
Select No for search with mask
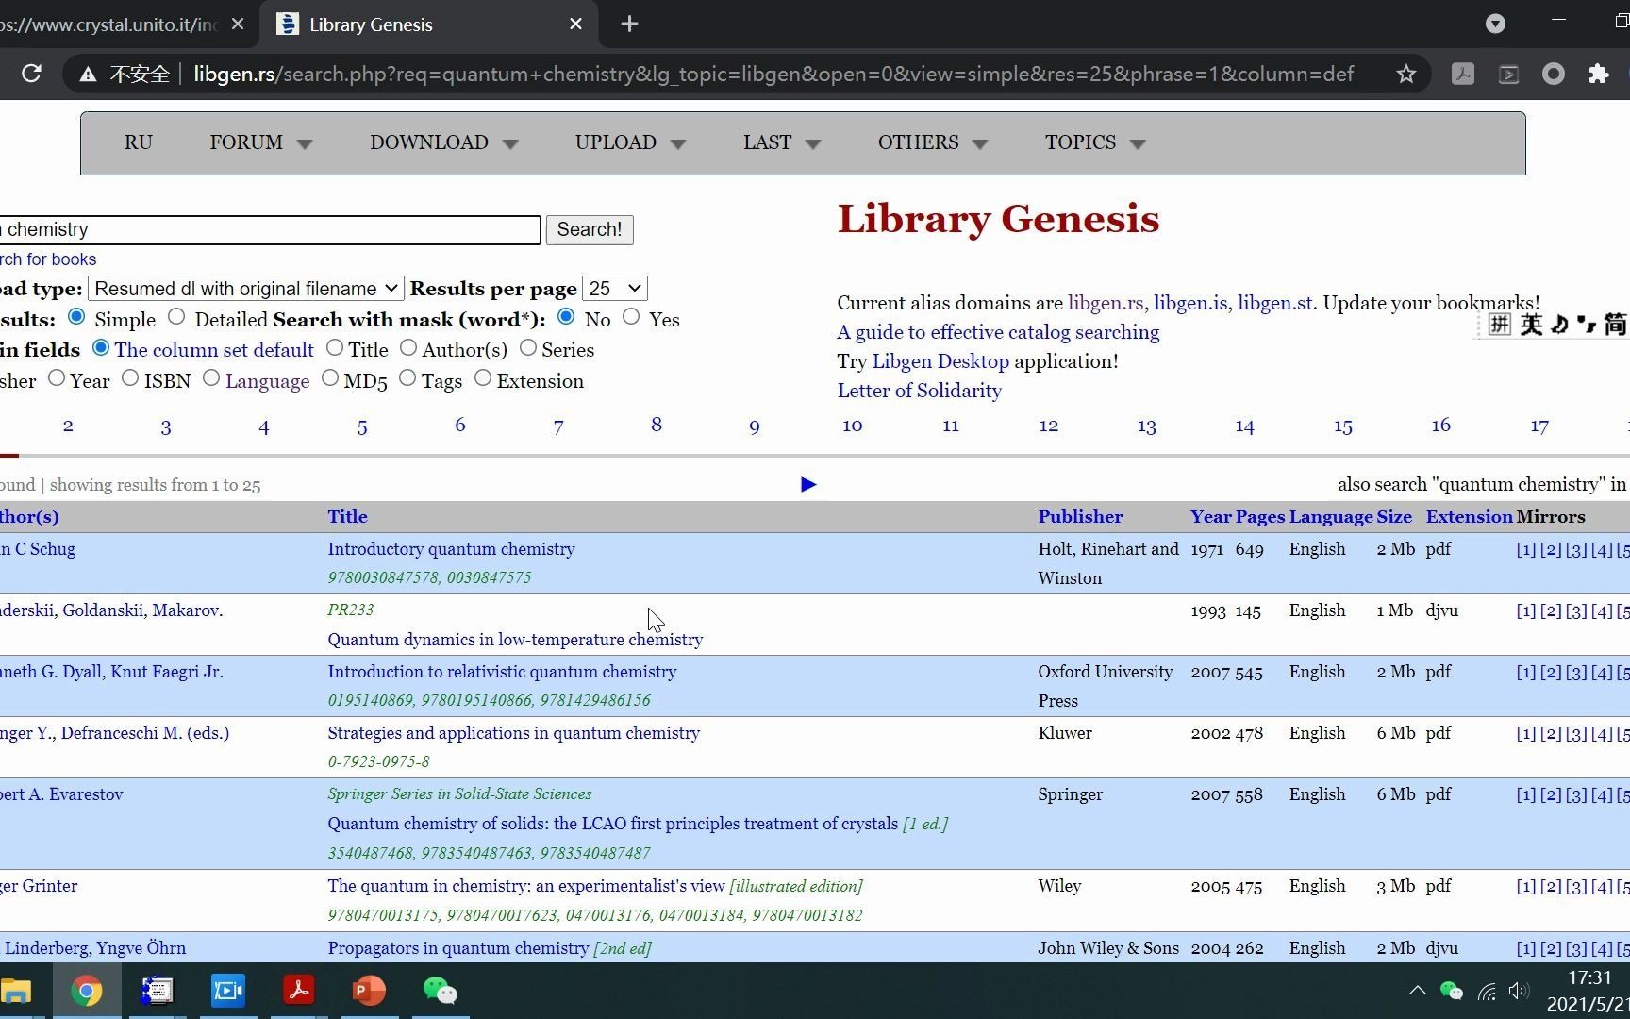pyautogui.click(x=566, y=317)
